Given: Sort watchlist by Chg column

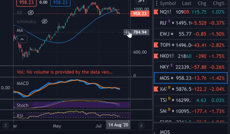Looking at the screenshot, I should [202, 3].
